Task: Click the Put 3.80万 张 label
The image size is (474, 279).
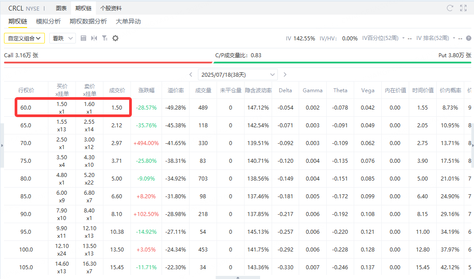Action: click(454, 55)
